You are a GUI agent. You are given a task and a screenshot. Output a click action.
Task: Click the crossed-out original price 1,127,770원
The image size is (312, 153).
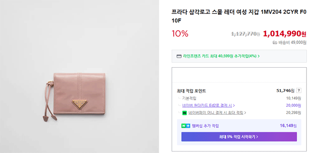pyautogui.click(x=245, y=34)
